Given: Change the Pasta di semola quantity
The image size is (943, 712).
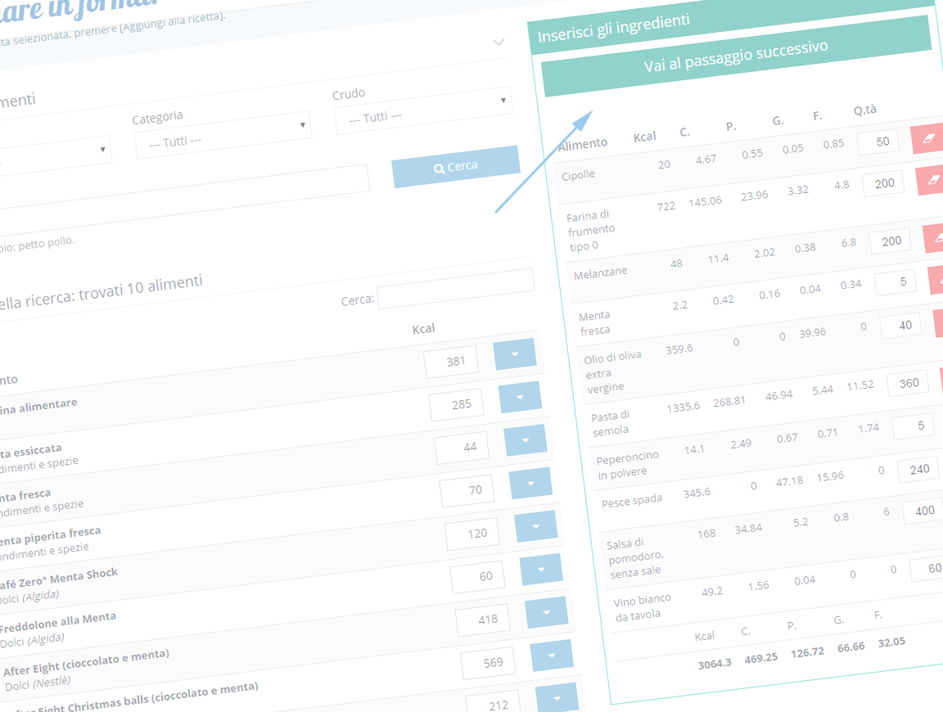Looking at the screenshot, I should 908,384.
